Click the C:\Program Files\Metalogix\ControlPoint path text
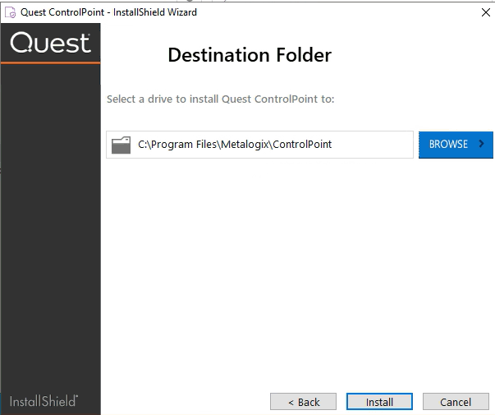Viewport: 495px width, 415px height. [x=235, y=145]
